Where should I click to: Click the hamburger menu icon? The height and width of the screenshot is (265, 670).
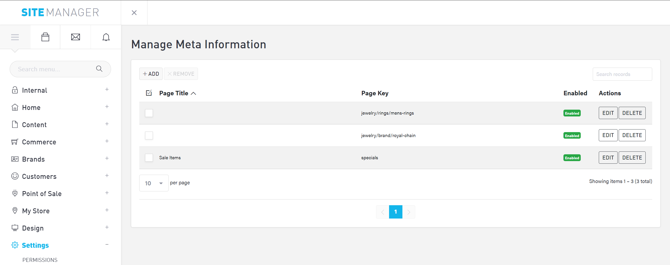(15, 37)
